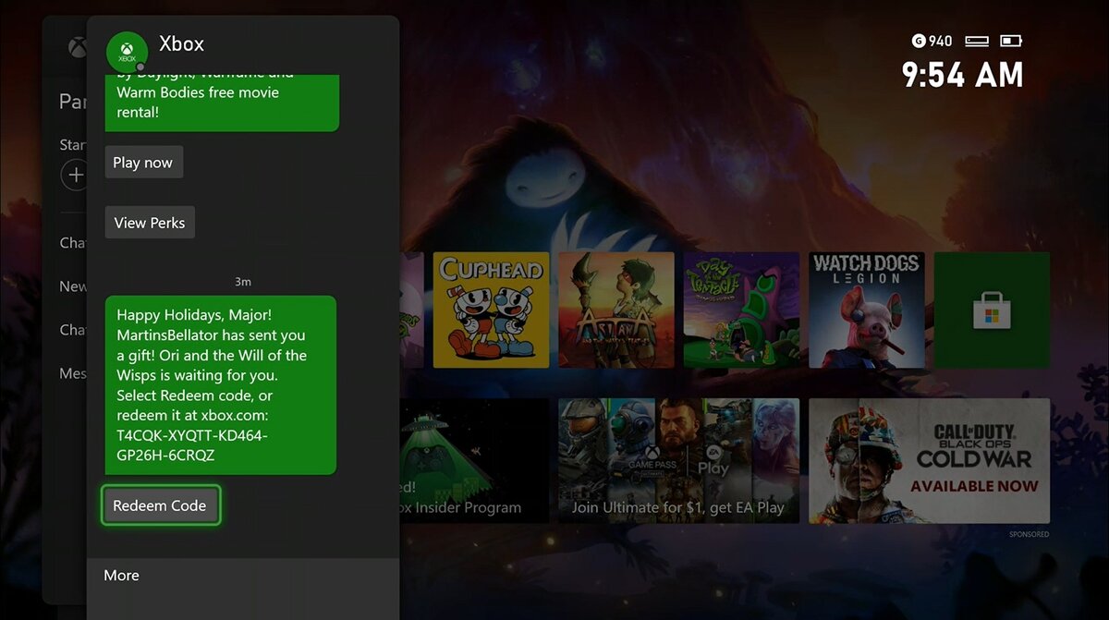Click the SPONSORED label under the ad
Image resolution: width=1109 pixels, height=620 pixels.
pos(1029,534)
